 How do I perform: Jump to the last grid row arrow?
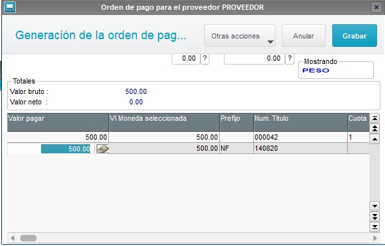pos(375,227)
